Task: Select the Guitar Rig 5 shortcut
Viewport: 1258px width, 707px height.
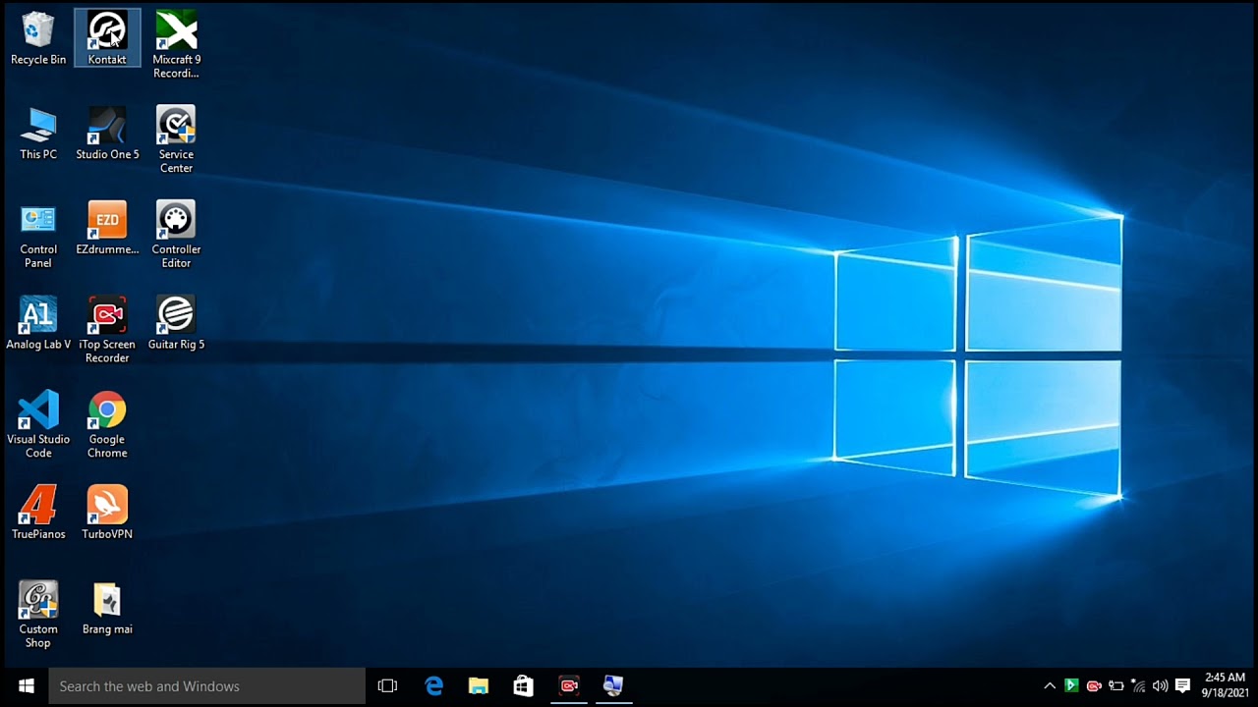Action: click(176, 324)
